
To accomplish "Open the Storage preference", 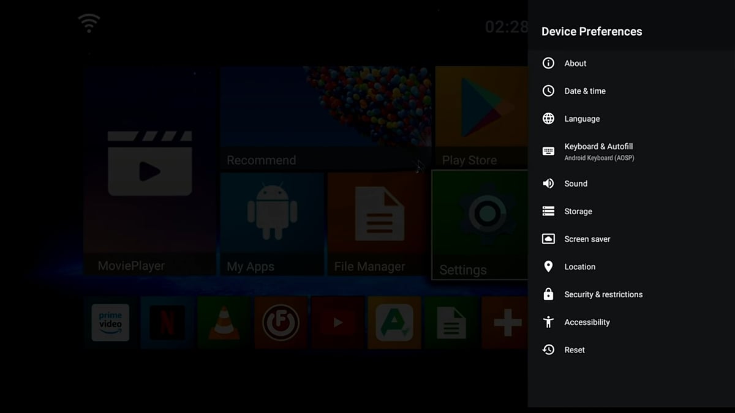I will pyautogui.click(x=631, y=211).
